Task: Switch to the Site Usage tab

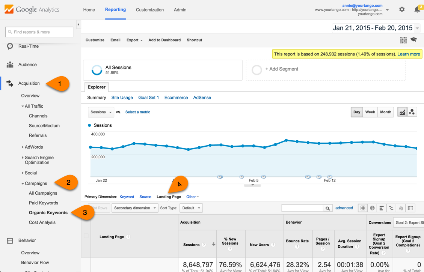Action: point(122,98)
